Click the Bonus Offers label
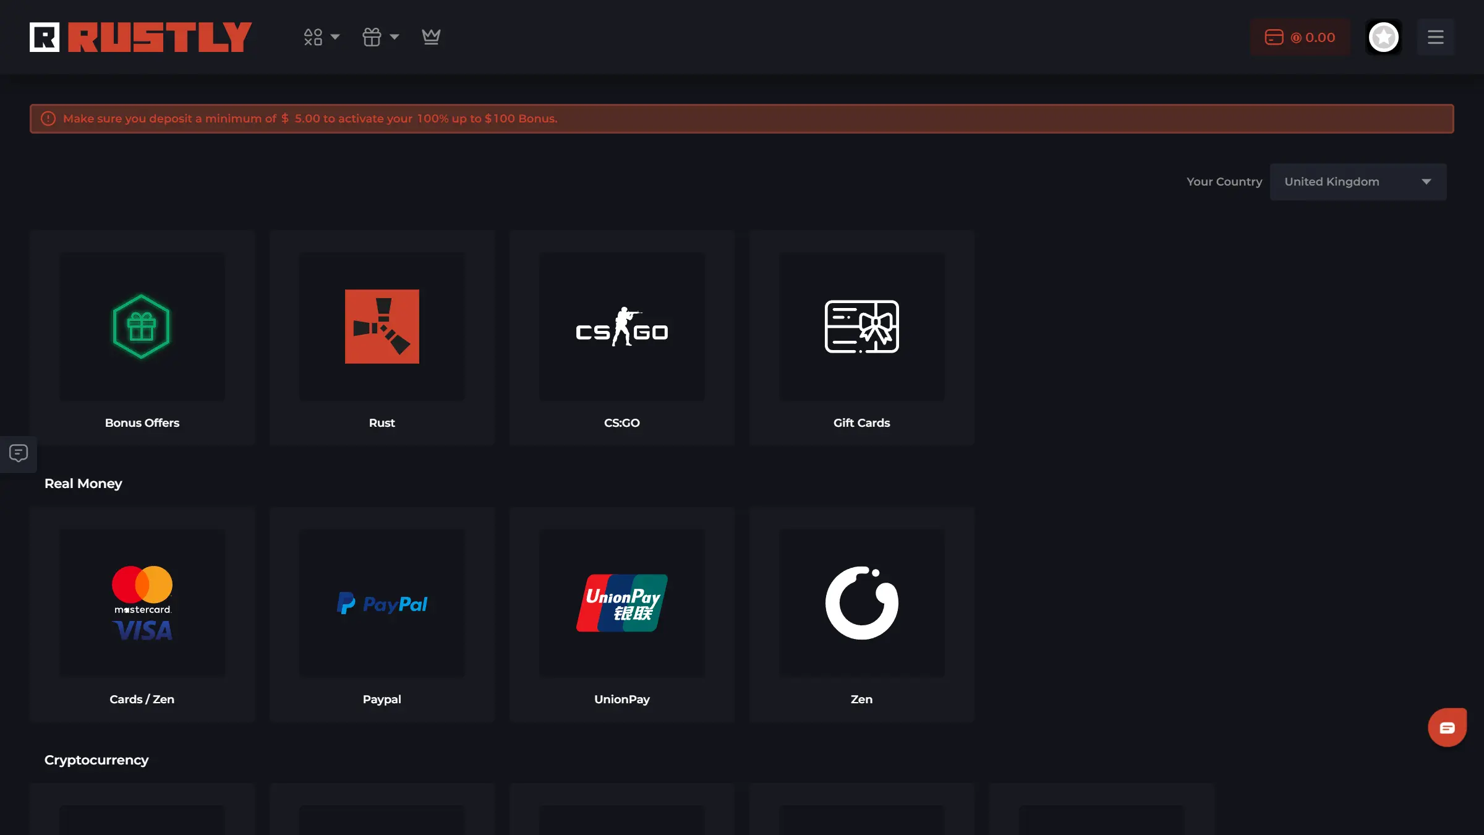Viewport: 1484px width, 835px height. [142, 422]
